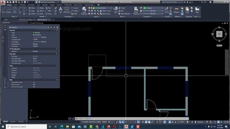
Task: Switch to the Output ribbon tab
Action: [x=52, y=5]
